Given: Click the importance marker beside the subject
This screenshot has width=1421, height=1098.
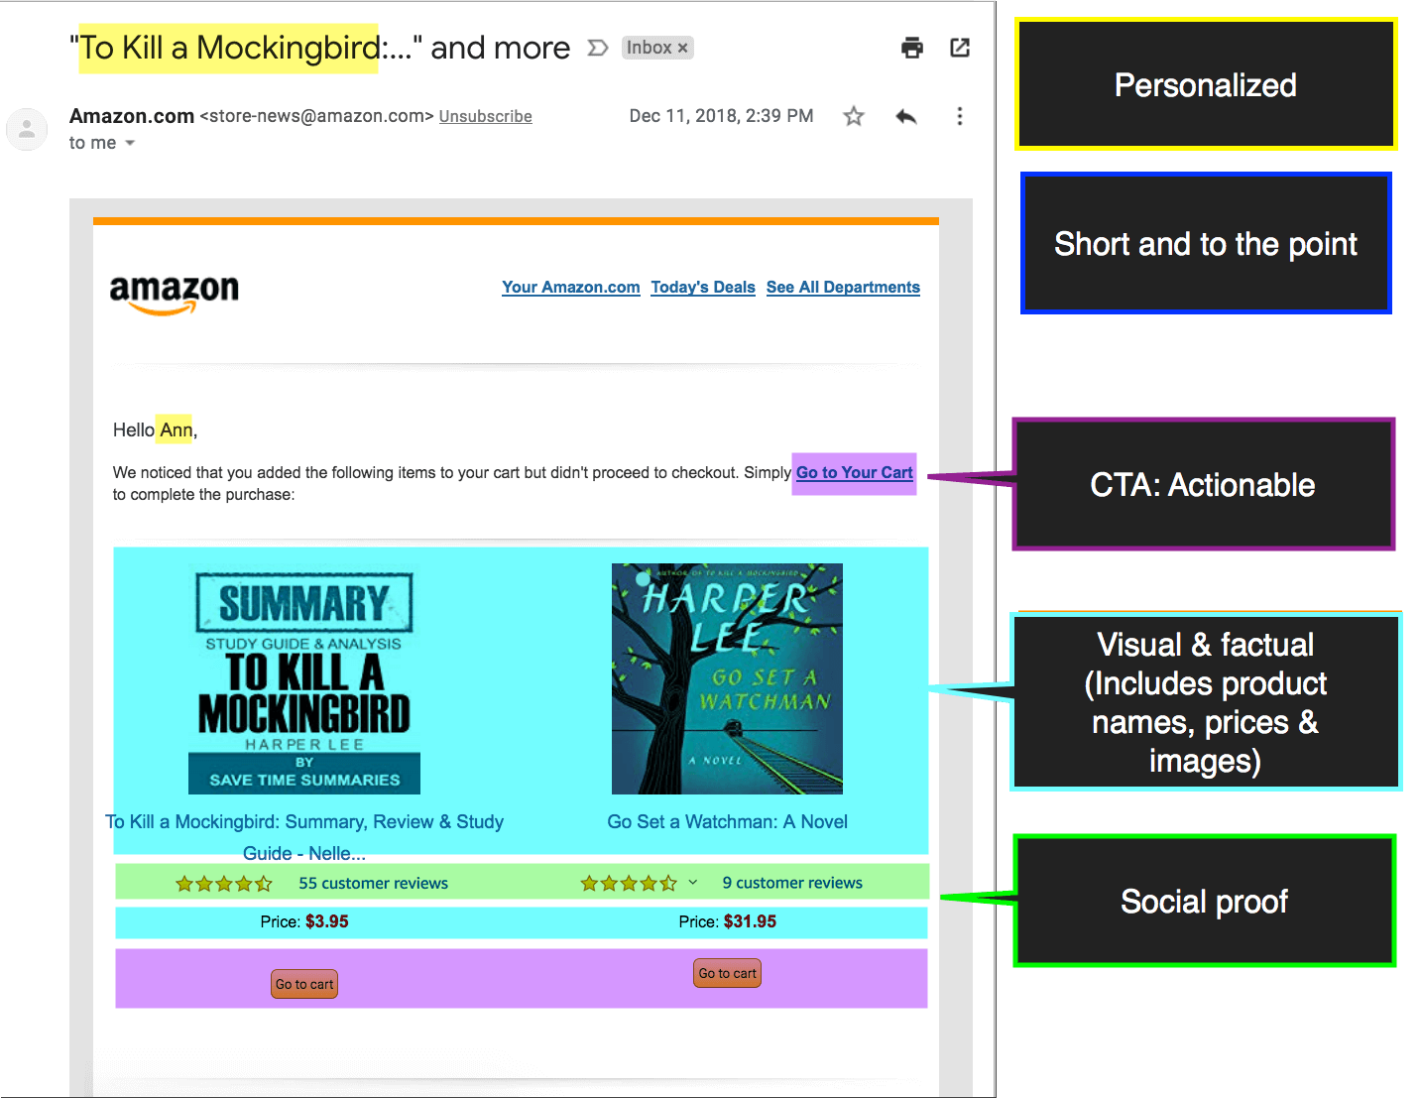Looking at the screenshot, I should (597, 48).
